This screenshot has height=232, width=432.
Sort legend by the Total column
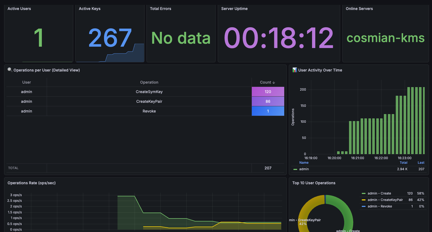pyautogui.click(x=403, y=163)
